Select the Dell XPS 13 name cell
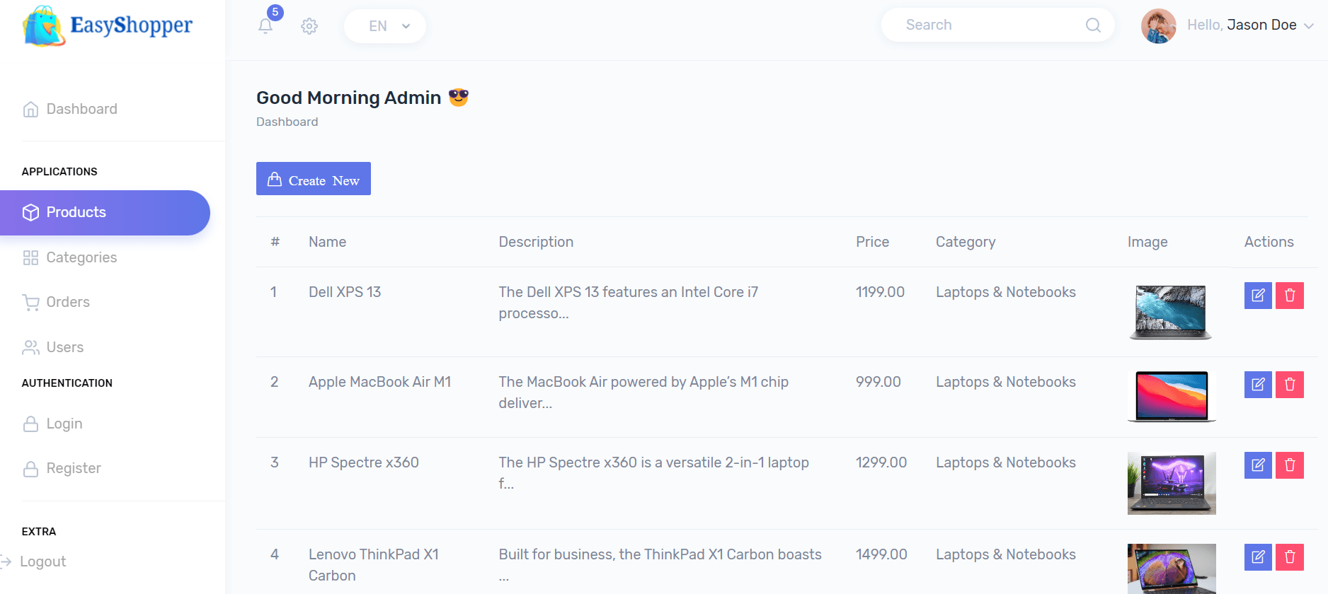 (345, 292)
